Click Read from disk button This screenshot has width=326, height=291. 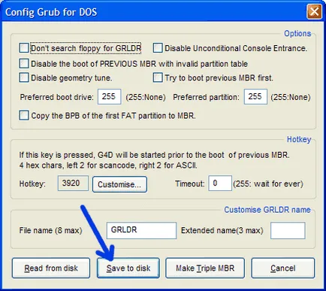click(51, 268)
